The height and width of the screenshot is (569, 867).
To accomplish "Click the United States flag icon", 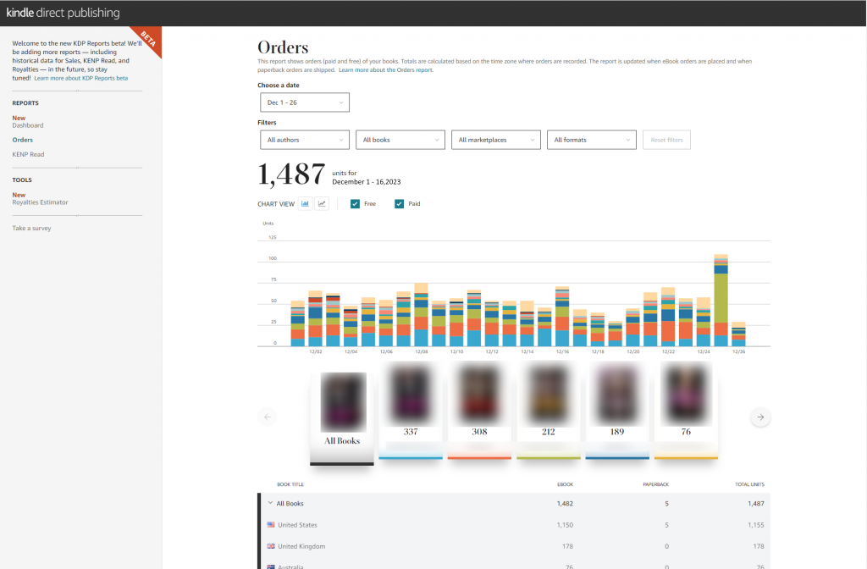I will coord(271,525).
